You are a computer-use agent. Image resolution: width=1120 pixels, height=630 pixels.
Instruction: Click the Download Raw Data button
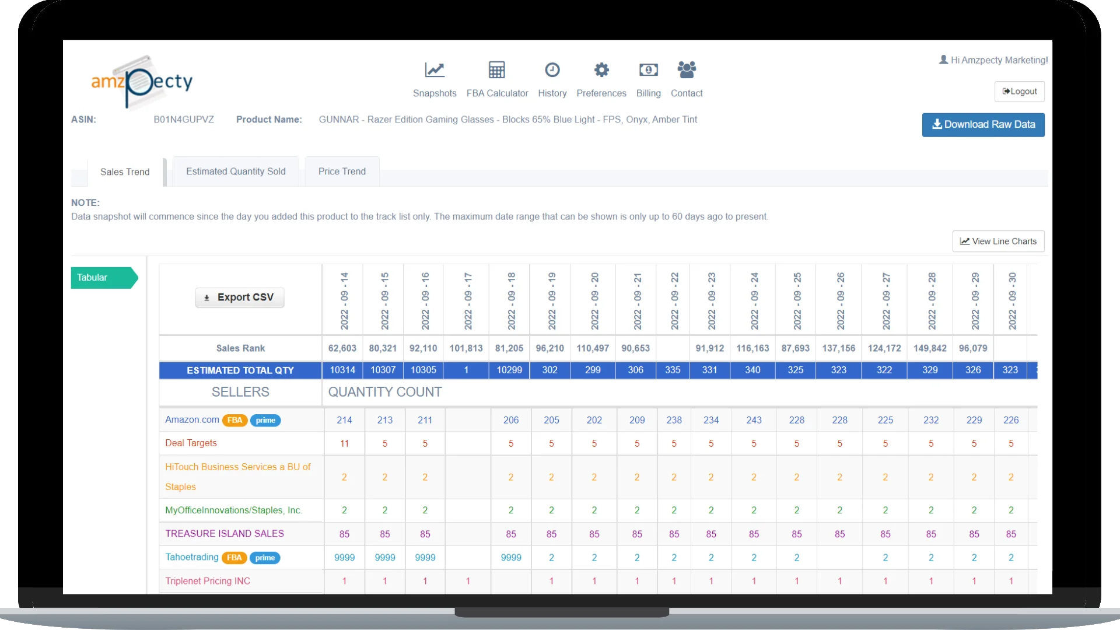point(983,124)
